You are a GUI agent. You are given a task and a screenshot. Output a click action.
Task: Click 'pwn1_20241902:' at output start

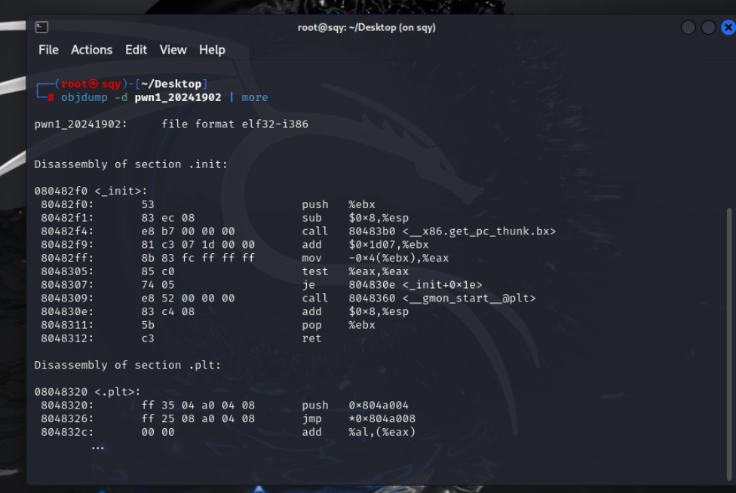81,124
